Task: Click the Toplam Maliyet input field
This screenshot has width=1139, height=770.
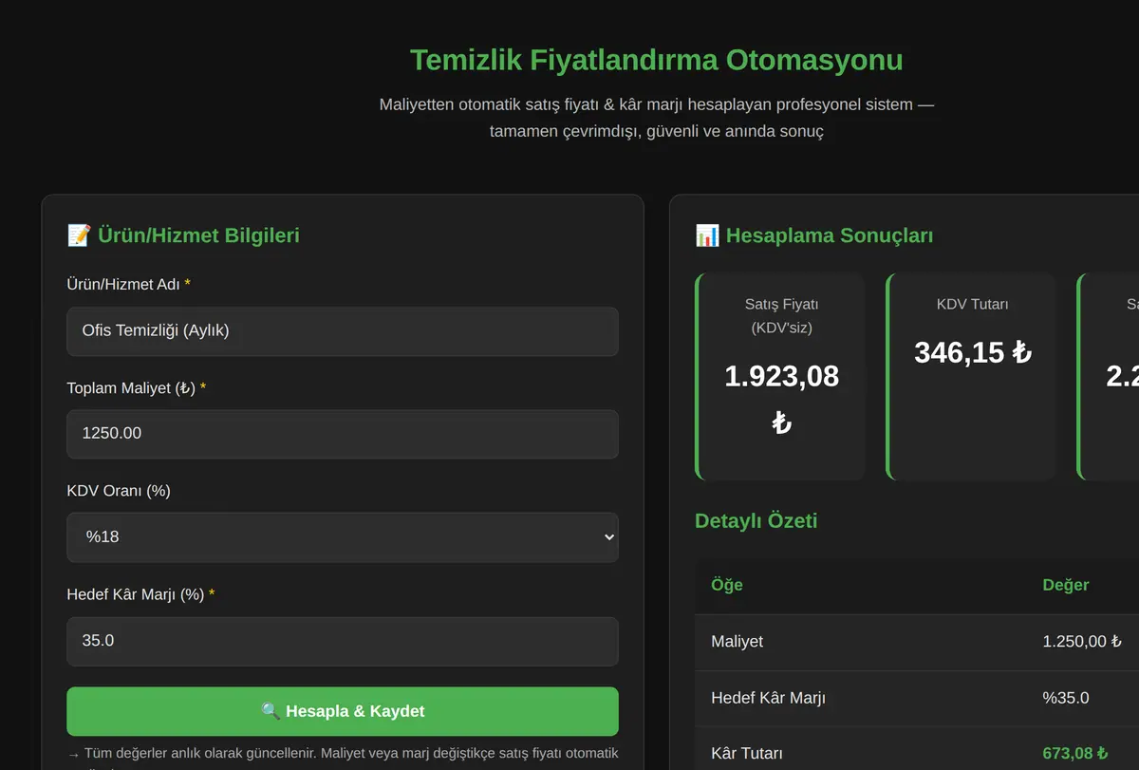Action: [342, 434]
